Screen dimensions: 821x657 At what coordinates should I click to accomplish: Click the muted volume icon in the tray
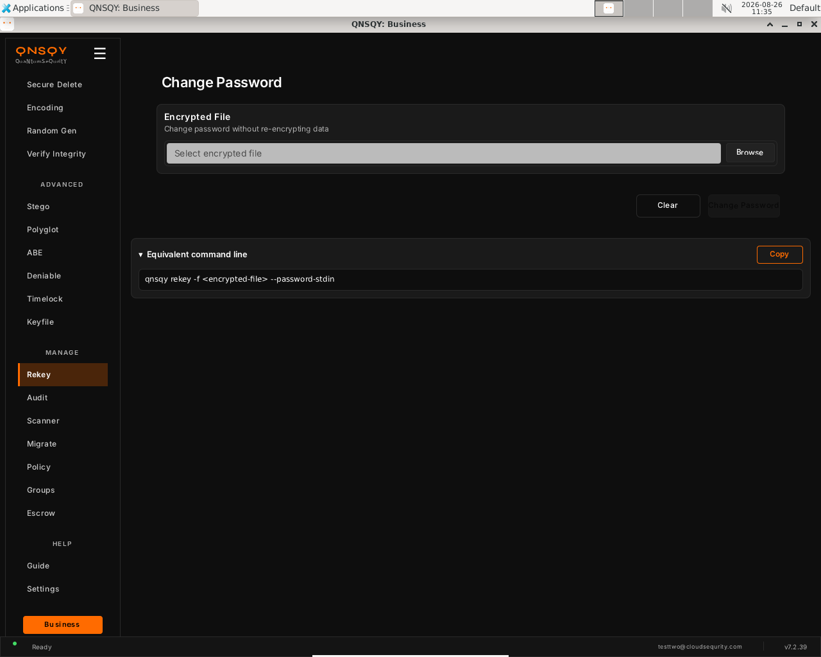[727, 8]
